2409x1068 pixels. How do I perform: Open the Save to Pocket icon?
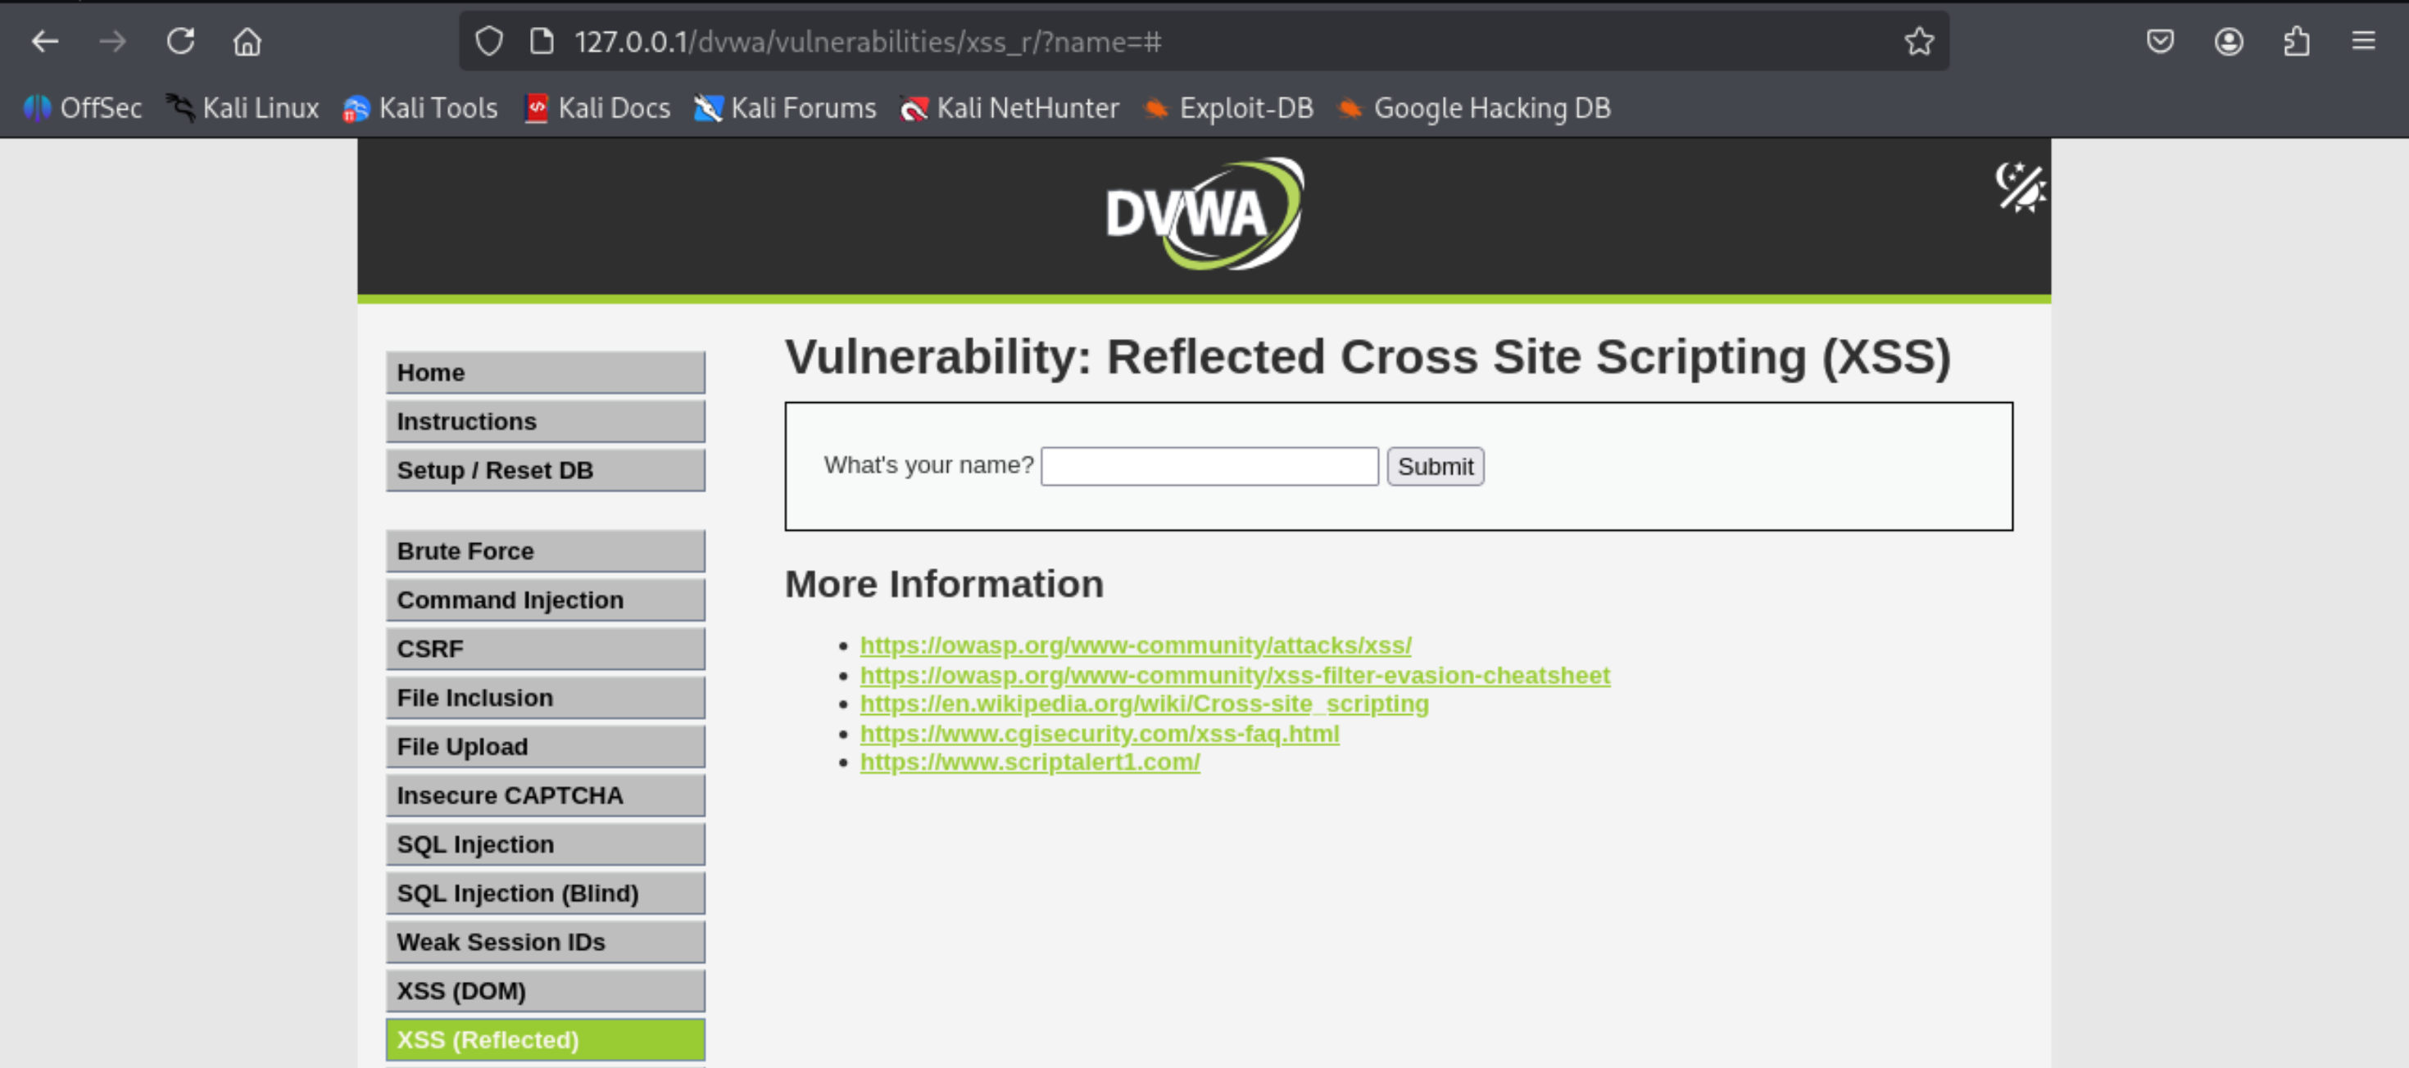pos(2159,41)
